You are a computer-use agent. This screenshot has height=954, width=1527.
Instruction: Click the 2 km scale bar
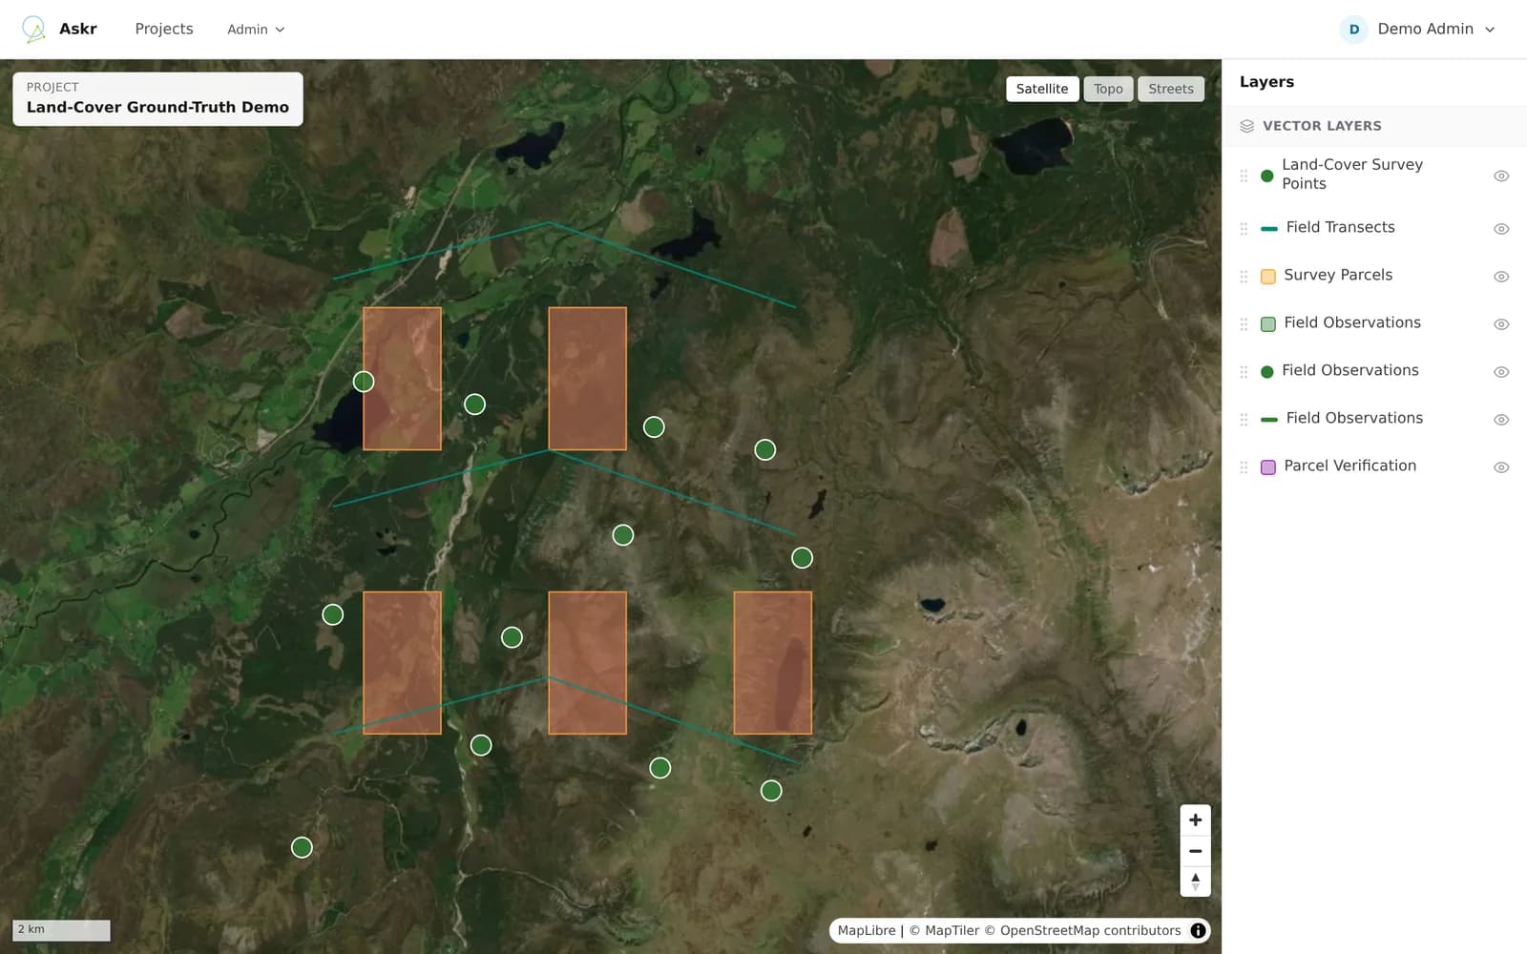pos(61,930)
